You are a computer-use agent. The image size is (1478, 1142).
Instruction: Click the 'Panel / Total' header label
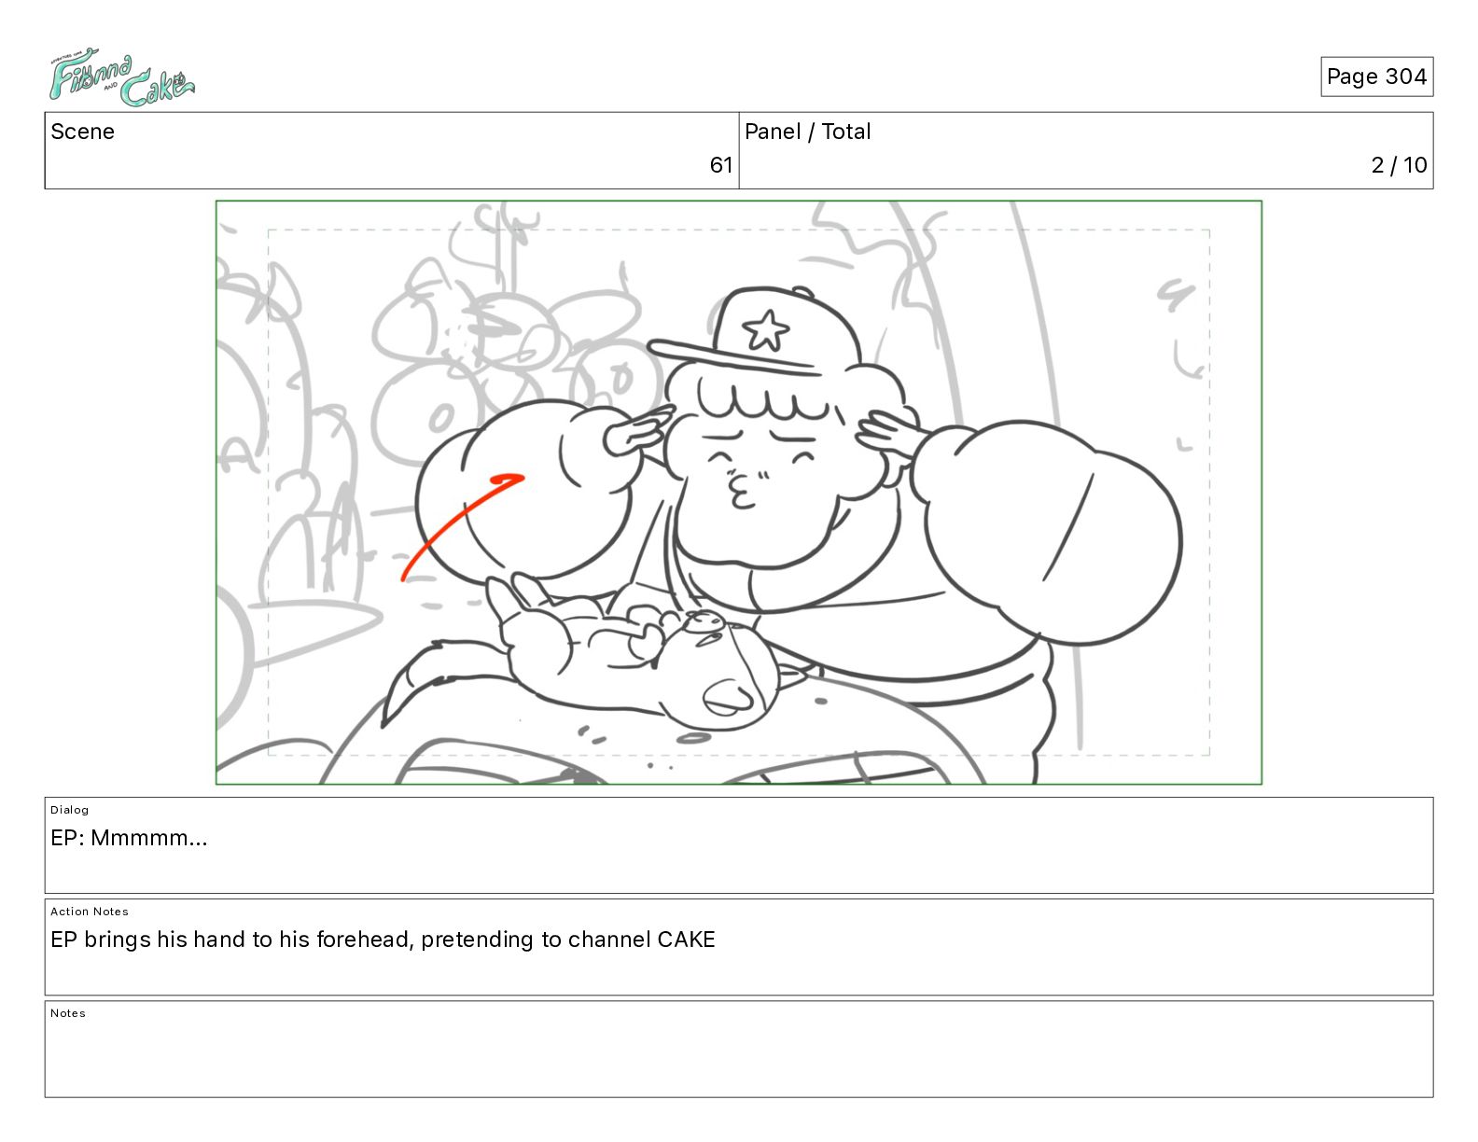[807, 132]
